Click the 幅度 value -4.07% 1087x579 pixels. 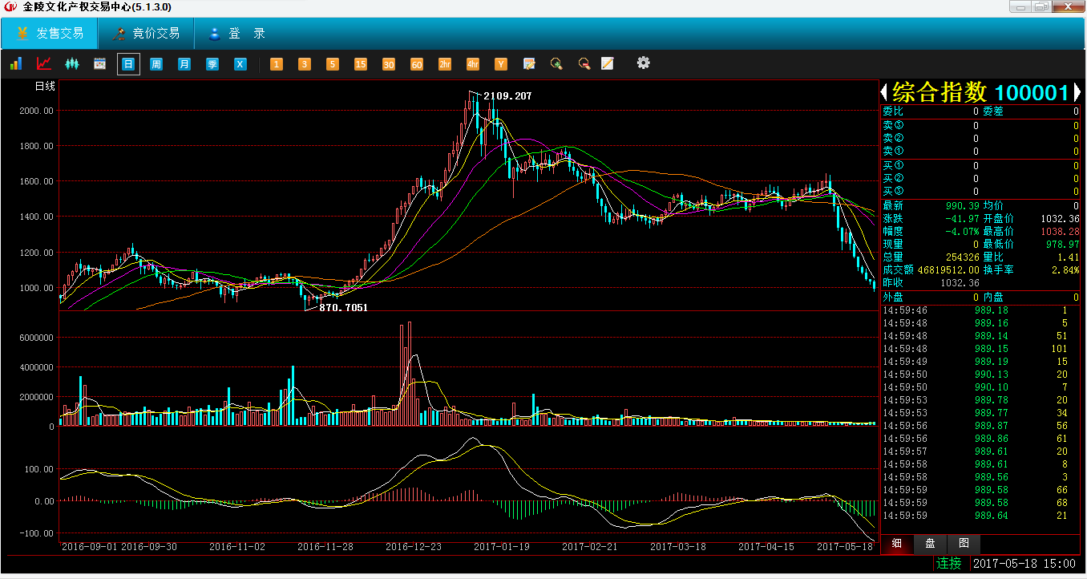[961, 232]
